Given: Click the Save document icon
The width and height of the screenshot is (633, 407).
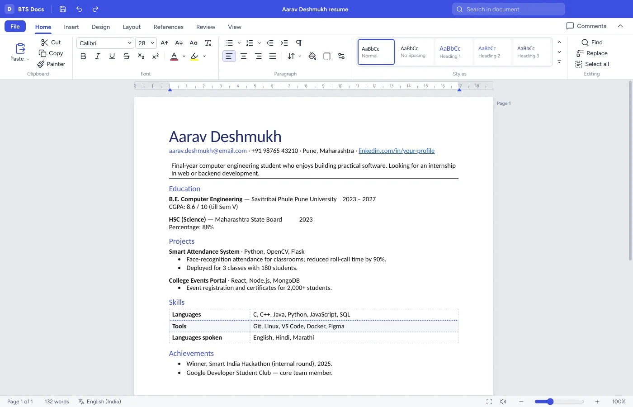Looking at the screenshot, I should 63,9.
